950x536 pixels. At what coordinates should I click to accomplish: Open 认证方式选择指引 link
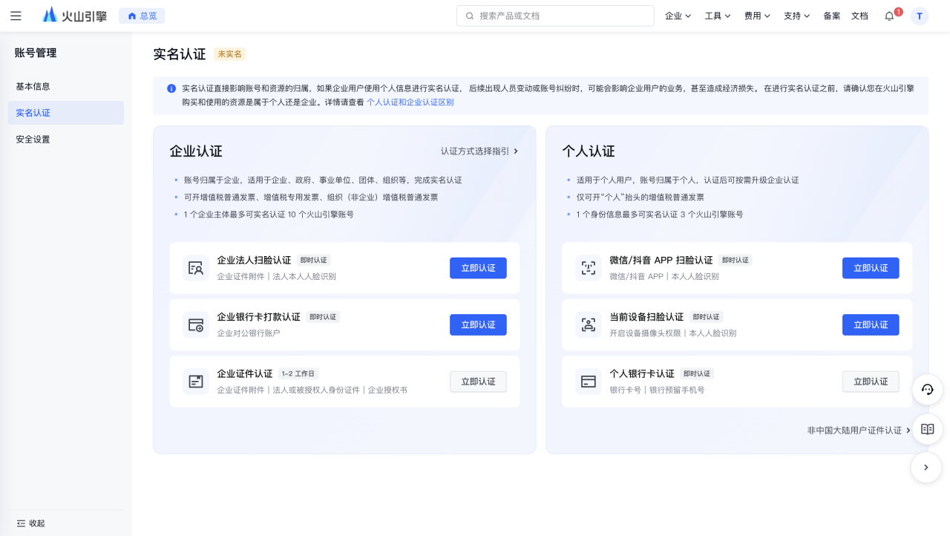pyautogui.click(x=479, y=151)
